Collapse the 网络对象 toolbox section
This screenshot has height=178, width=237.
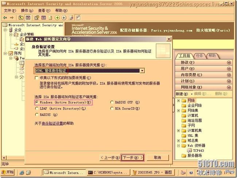tap(229, 87)
